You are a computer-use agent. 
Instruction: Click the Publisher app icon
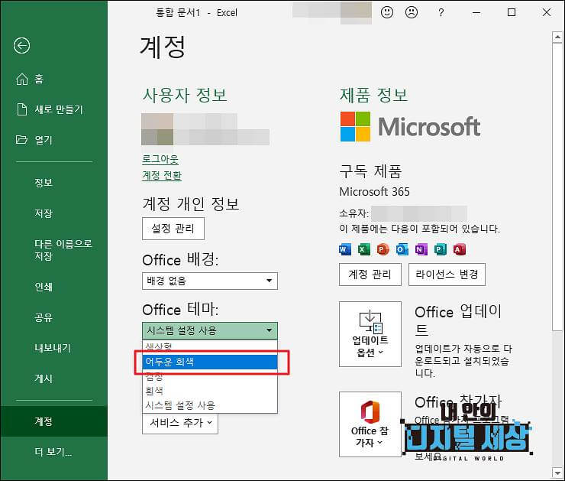click(x=441, y=249)
